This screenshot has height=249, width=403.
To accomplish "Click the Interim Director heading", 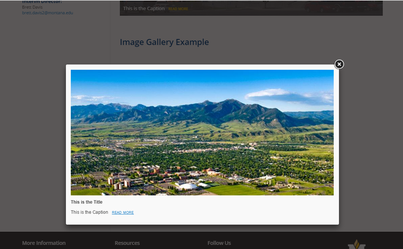I will (x=42, y=2).
